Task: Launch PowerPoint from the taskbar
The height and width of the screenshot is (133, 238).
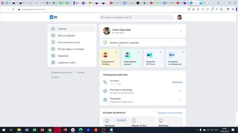Action: [x=42, y=130]
